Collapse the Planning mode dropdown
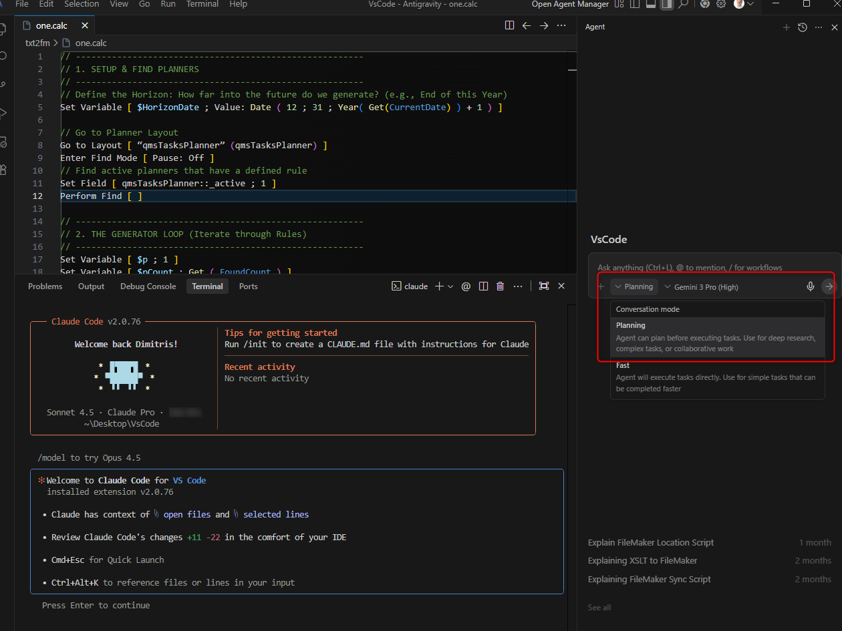 click(634, 287)
